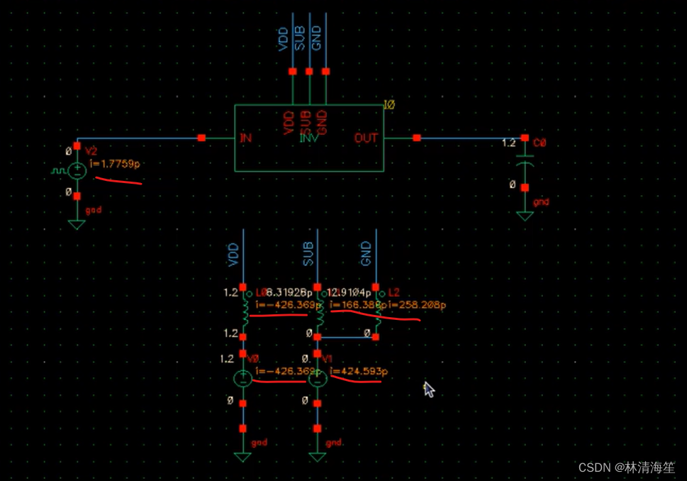Image resolution: width=687 pixels, height=481 pixels.
Task: Select the V2 pulse voltage source symbol
Action: 77,170
